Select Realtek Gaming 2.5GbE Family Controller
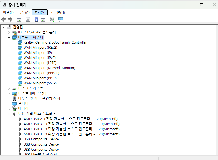 pyautogui.click(x=55, y=42)
